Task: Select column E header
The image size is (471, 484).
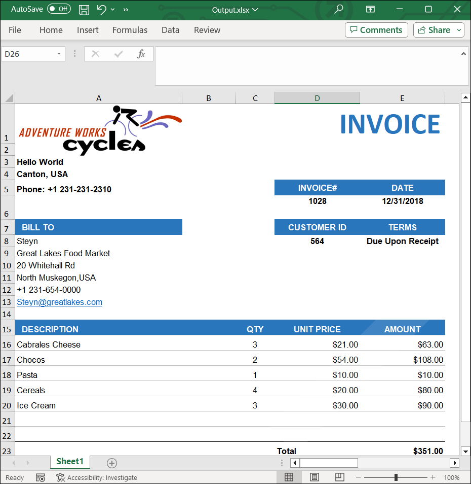Action: pos(402,98)
